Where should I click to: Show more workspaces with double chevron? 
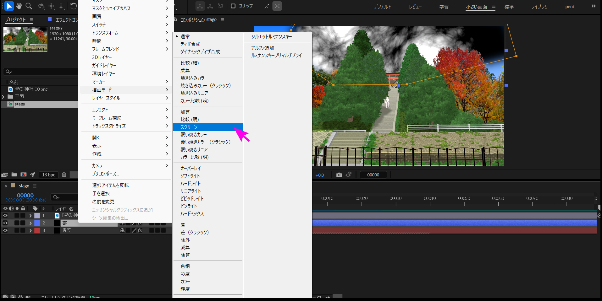point(593,6)
